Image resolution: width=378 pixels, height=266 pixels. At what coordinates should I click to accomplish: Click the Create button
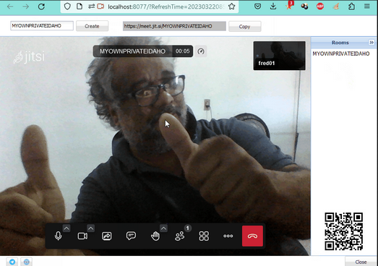(x=92, y=26)
